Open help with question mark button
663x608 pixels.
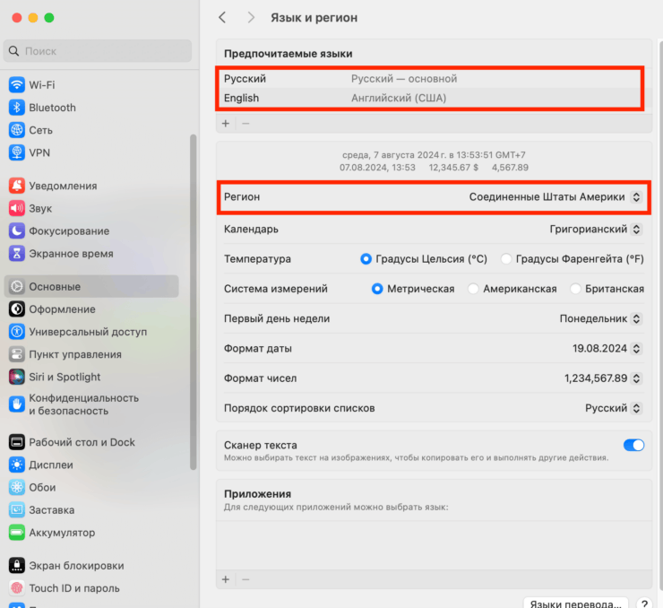click(x=644, y=604)
